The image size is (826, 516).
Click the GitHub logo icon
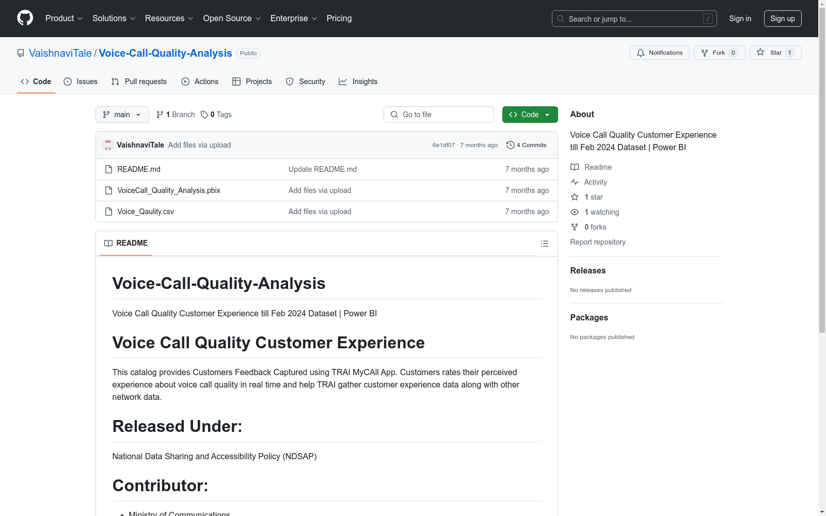click(x=25, y=18)
